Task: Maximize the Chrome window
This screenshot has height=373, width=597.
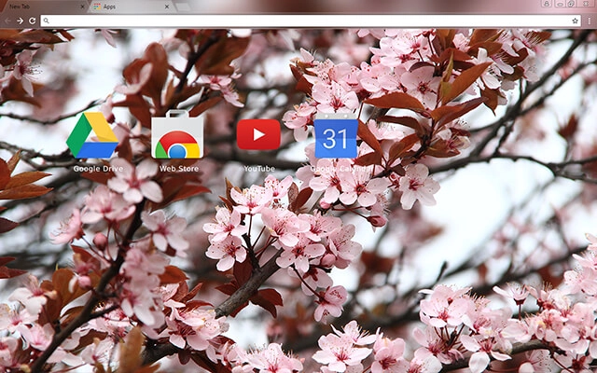Action: tap(571, 4)
